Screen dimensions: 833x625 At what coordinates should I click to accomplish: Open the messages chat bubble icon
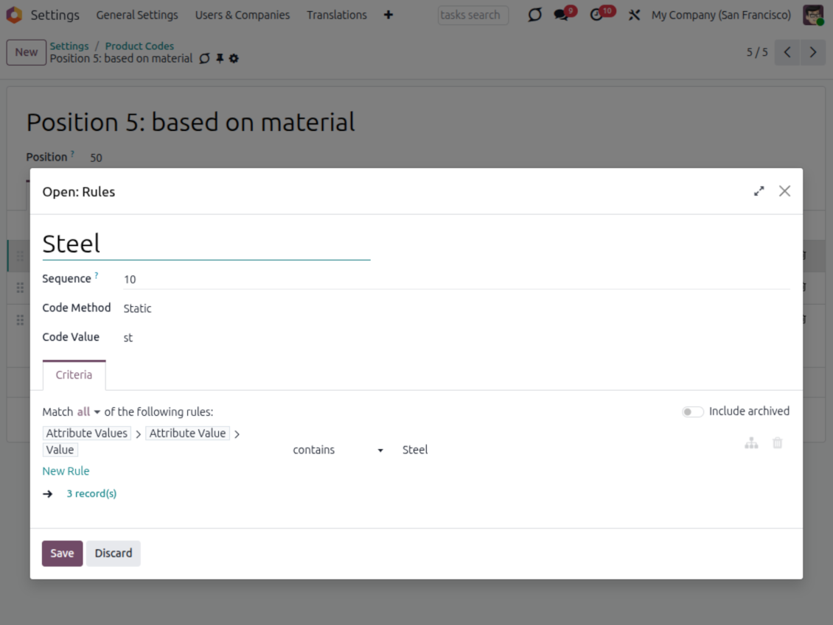pos(562,15)
